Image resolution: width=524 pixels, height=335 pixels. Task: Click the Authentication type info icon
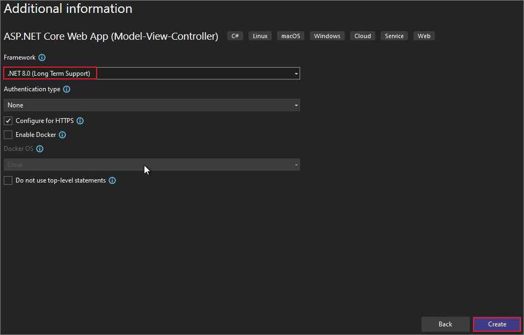[67, 89]
